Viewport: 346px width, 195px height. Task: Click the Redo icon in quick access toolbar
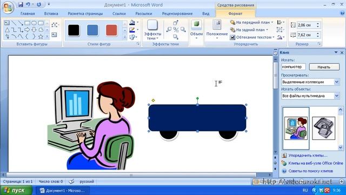click(x=39, y=4)
